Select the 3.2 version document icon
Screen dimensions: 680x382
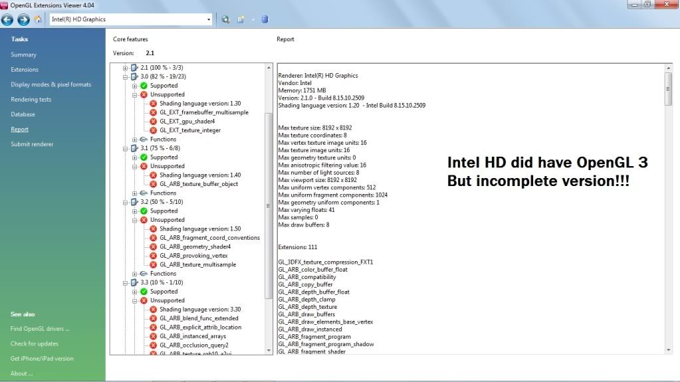point(134,202)
